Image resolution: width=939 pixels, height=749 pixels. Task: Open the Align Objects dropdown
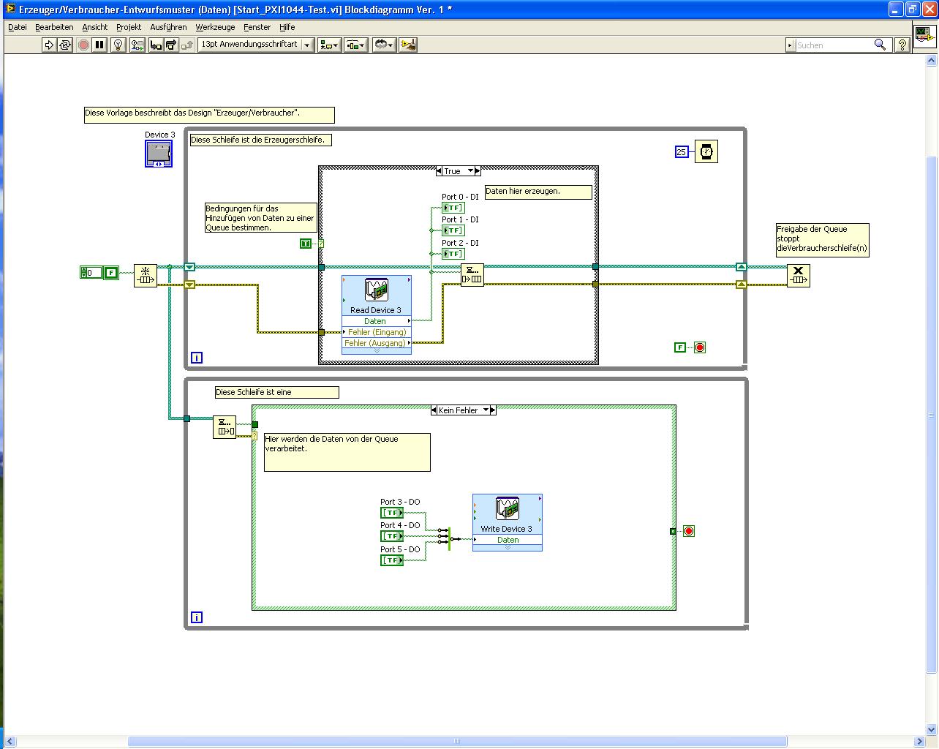click(x=329, y=45)
